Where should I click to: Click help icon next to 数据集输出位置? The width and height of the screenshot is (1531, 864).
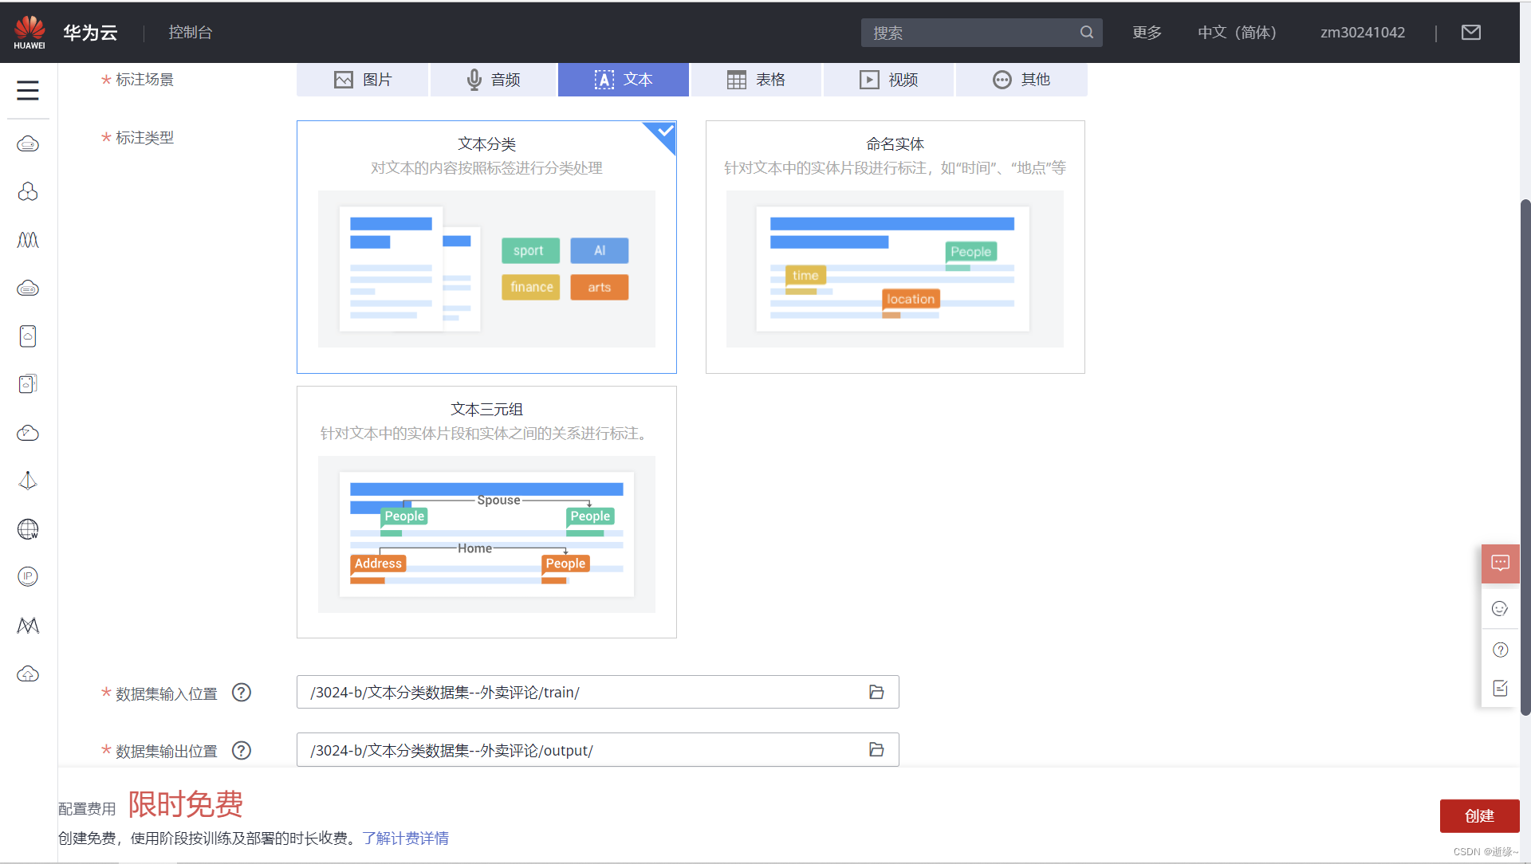click(242, 750)
